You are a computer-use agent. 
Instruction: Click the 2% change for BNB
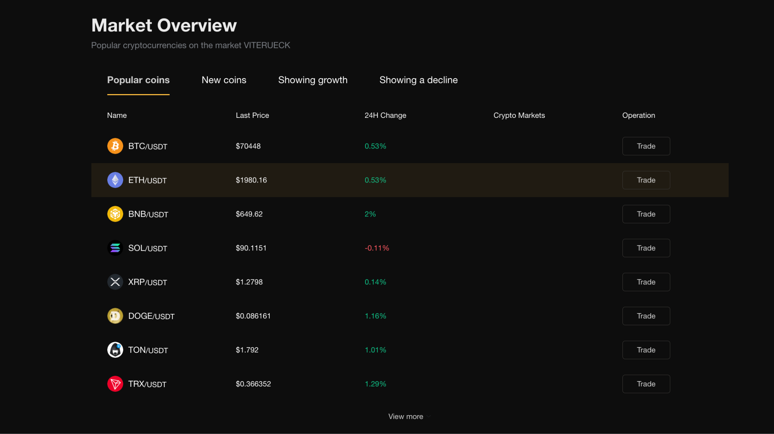(x=370, y=214)
